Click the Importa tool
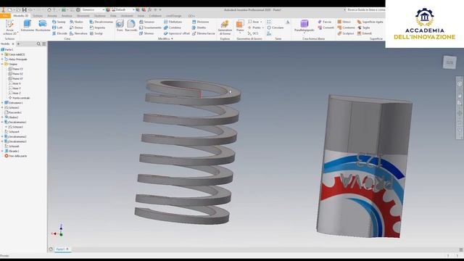Viewport: 464px width, 261px height. 97,28
